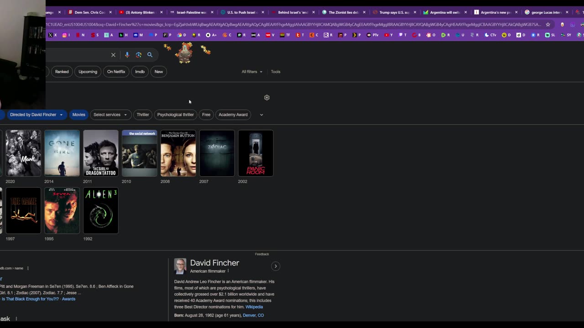
Task: Open the Instagram bookmark
Action: pos(66,35)
